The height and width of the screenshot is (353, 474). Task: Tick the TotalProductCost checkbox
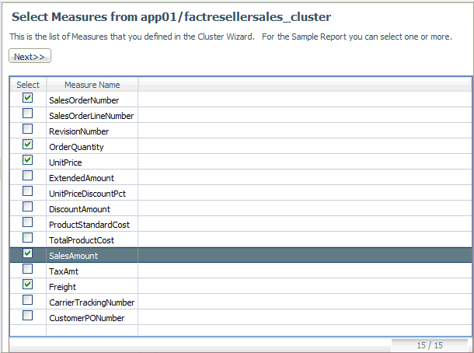27,238
